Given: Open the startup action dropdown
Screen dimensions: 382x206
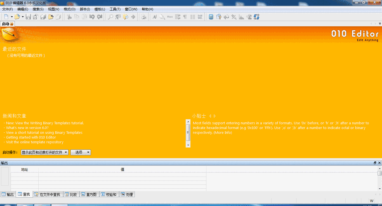Looking at the screenshot, I should pos(45,152).
